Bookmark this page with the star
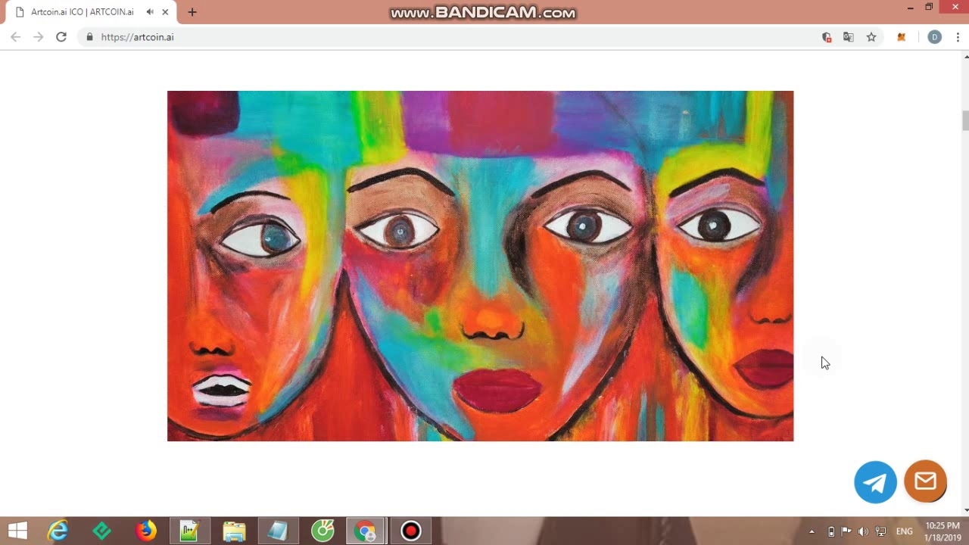Viewport: 969px width, 545px height. click(871, 37)
